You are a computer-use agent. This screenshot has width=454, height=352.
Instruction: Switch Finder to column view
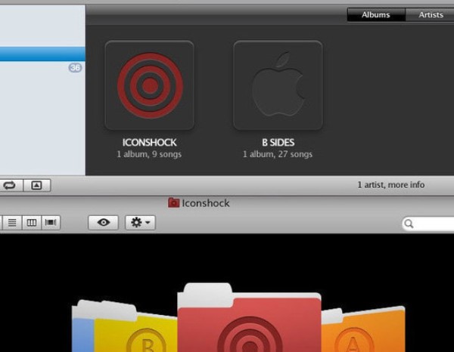click(32, 223)
